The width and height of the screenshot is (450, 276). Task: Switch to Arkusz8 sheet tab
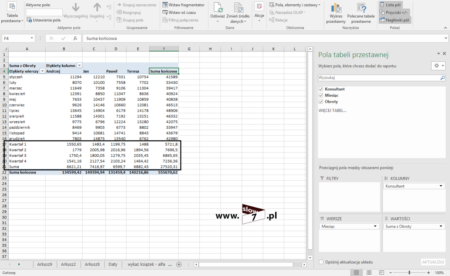tap(92, 264)
